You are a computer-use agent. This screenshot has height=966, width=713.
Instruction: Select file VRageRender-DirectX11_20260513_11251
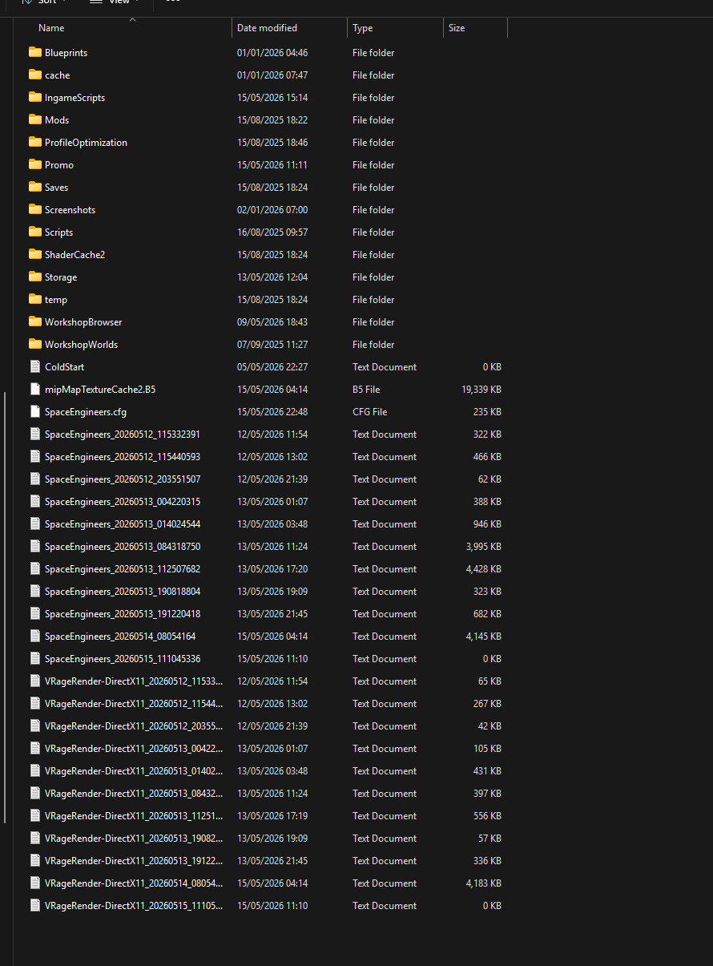click(134, 815)
